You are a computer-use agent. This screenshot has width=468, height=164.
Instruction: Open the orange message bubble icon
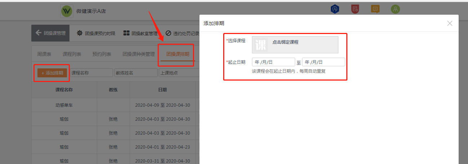375,9
